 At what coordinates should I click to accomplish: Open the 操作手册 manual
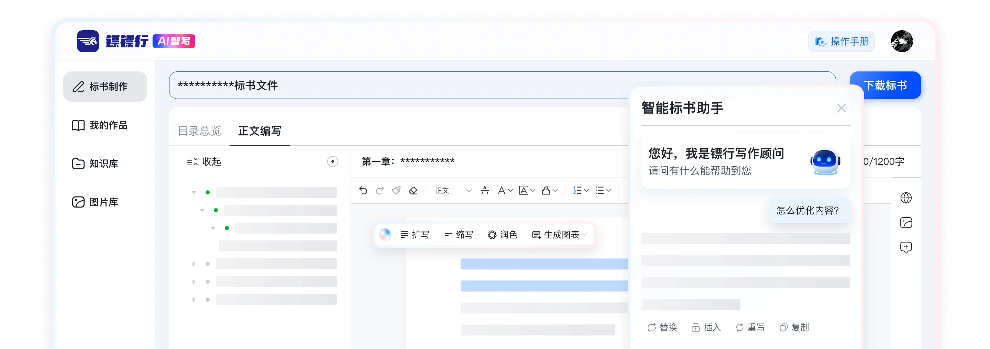(x=841, y=42)
